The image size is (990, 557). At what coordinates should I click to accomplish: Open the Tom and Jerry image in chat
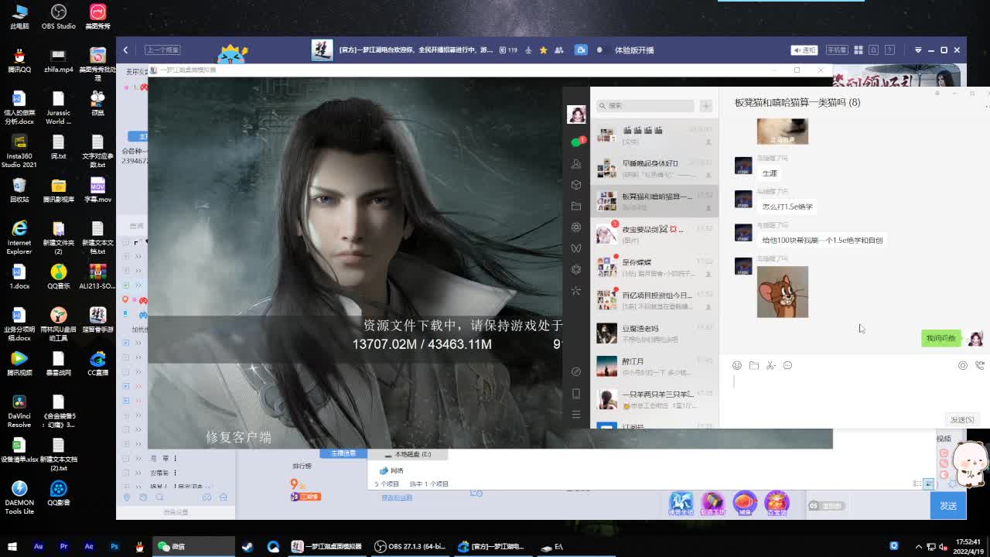pos(783,292)
